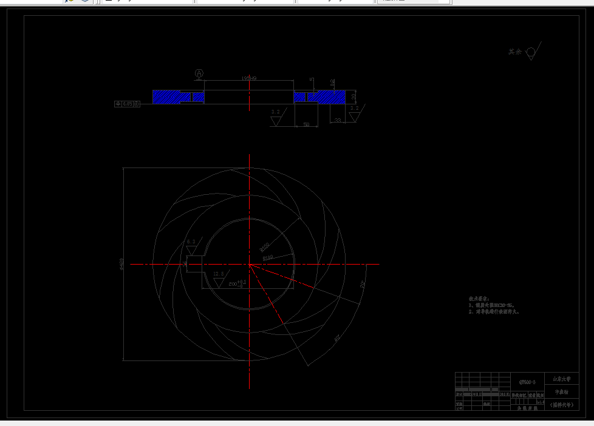Screen dimensions: 594x426
Task: Click the Φ420 diameter dimension
Action: tap(121, 264)
